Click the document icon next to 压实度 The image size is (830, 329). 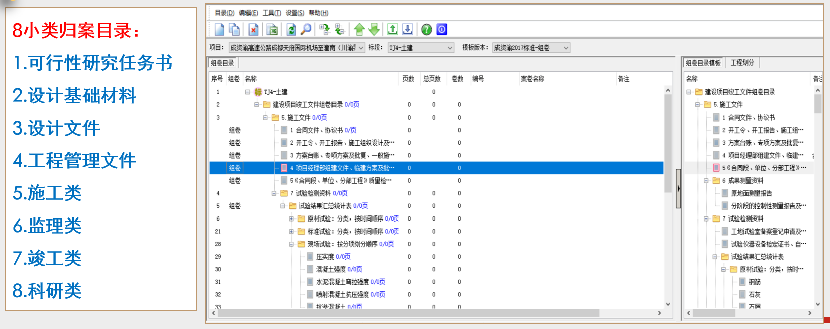(x=310, y=257)
